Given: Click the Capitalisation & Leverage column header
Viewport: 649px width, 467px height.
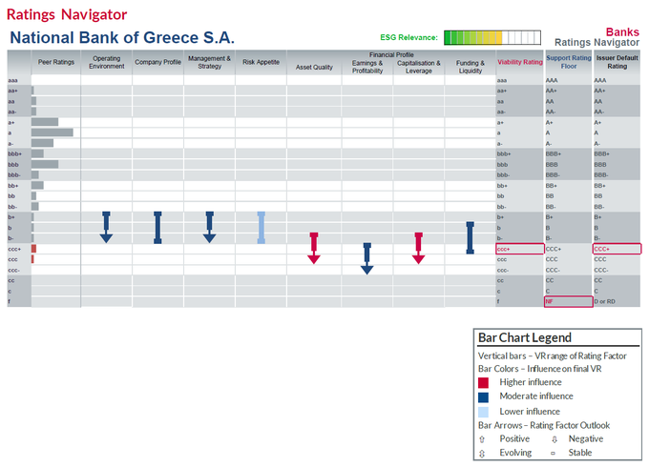Looking at the screenshot, I should pyautogui.click(x=418, y=67).
